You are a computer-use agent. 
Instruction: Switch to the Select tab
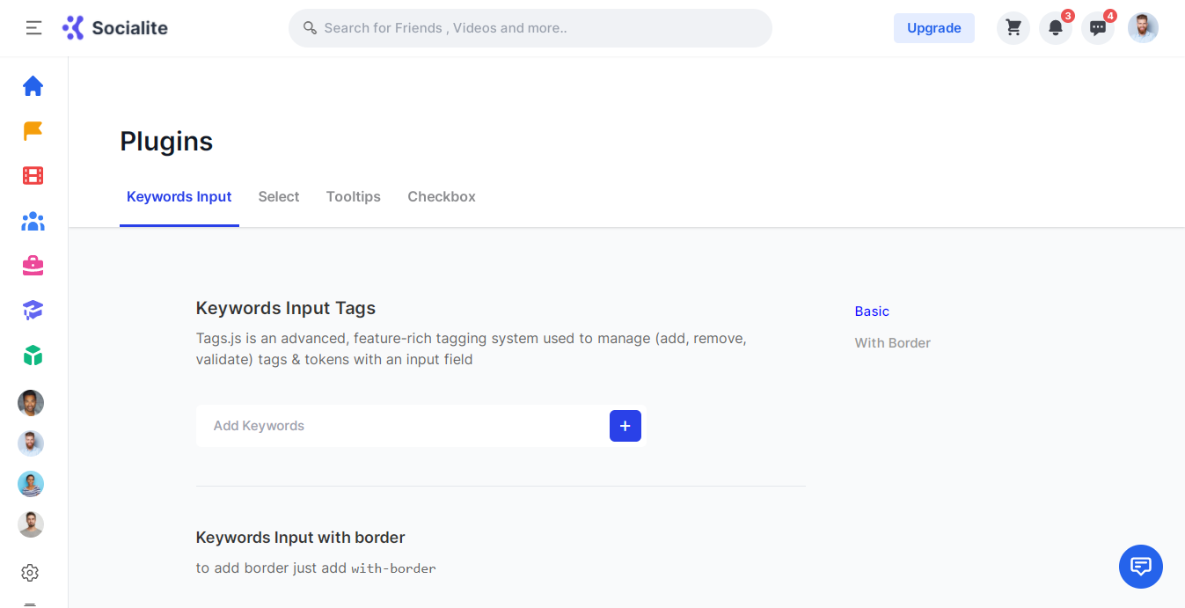[279, 197]
